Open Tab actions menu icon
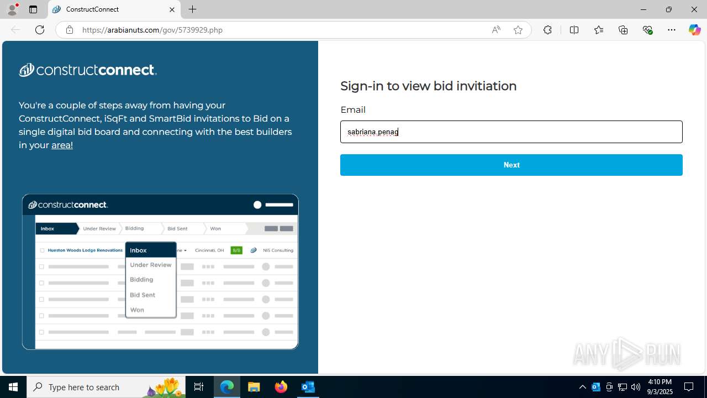Image resolution: width=707 pixels, height=398 pixels. click(33, 9)
